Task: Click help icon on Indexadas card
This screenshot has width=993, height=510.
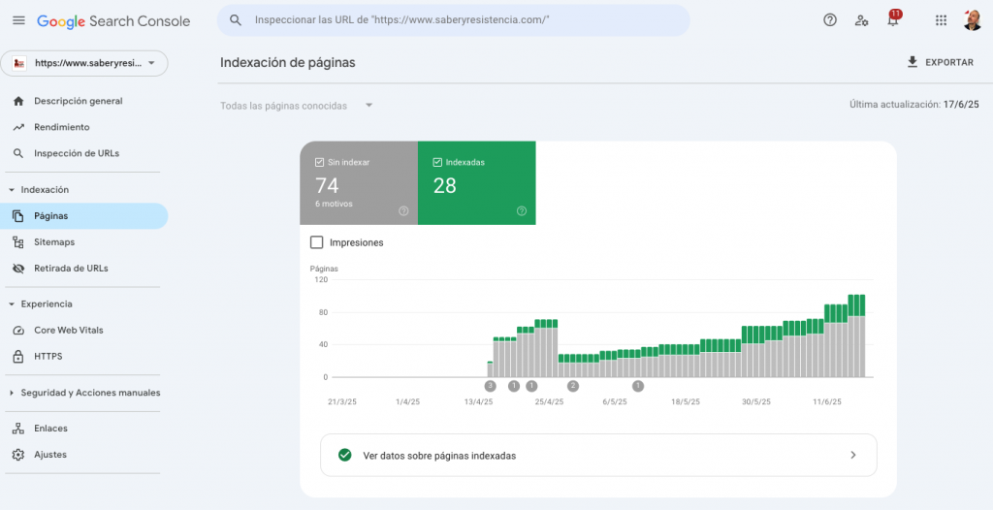Action: (x=522, y=210)
